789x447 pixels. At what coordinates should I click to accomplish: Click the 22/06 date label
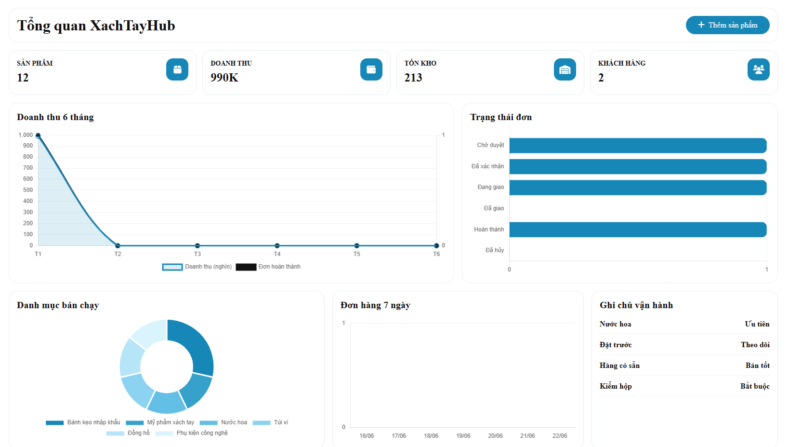560,436
